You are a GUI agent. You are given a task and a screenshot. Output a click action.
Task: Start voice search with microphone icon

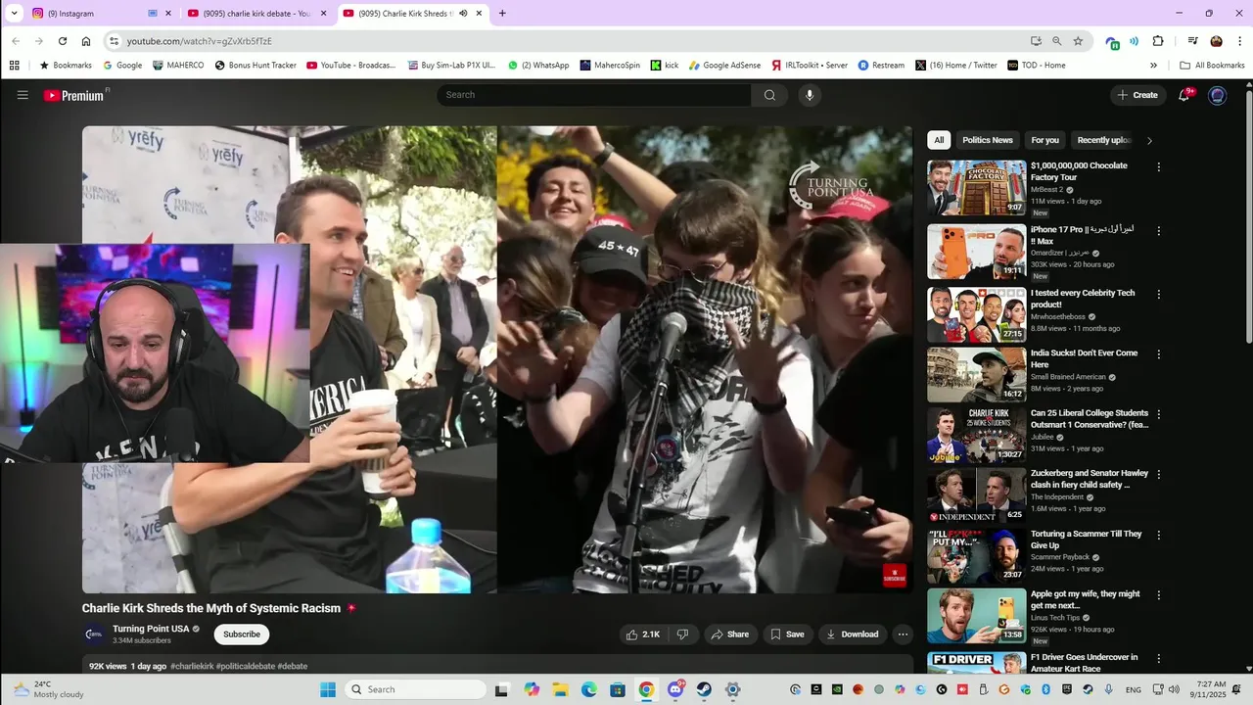(809, 95)
